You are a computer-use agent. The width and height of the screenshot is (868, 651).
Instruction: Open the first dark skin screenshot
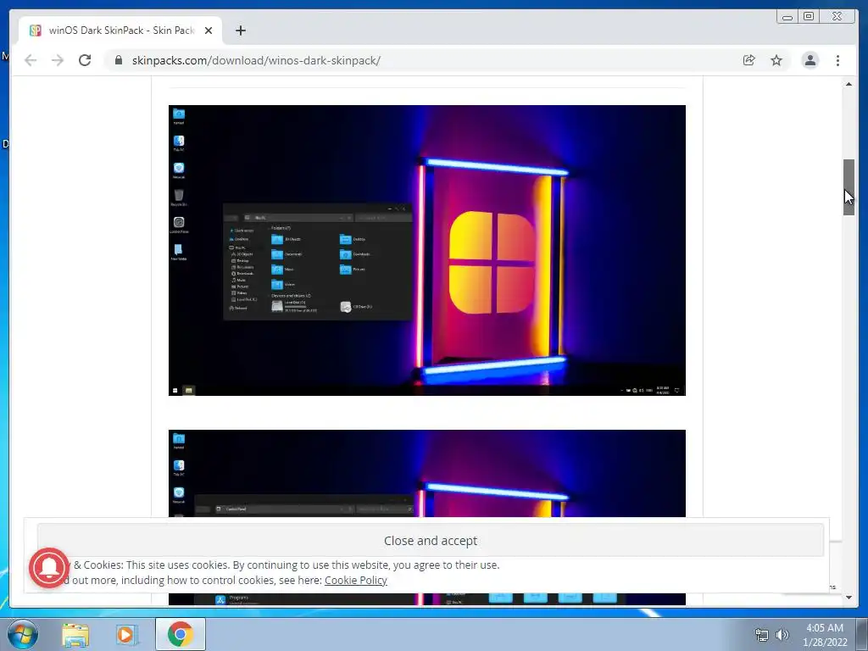427,250
